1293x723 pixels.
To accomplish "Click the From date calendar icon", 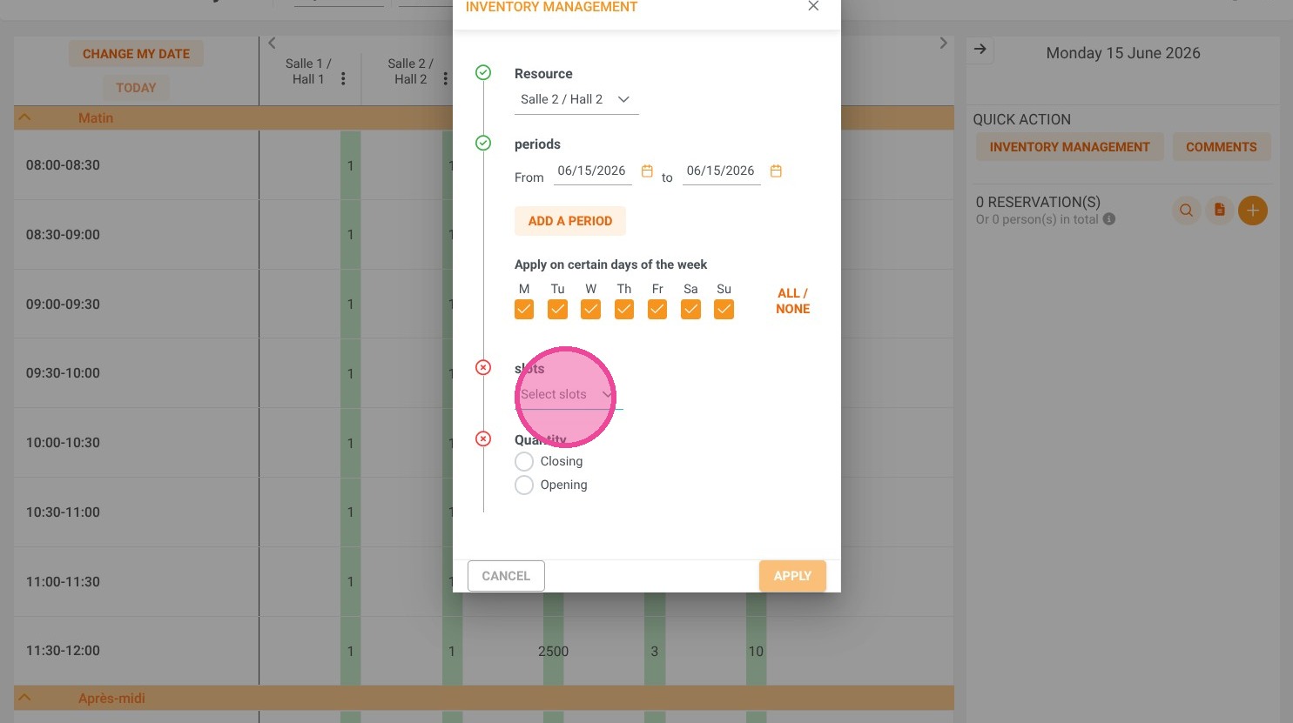I will (x=647, y=171).
